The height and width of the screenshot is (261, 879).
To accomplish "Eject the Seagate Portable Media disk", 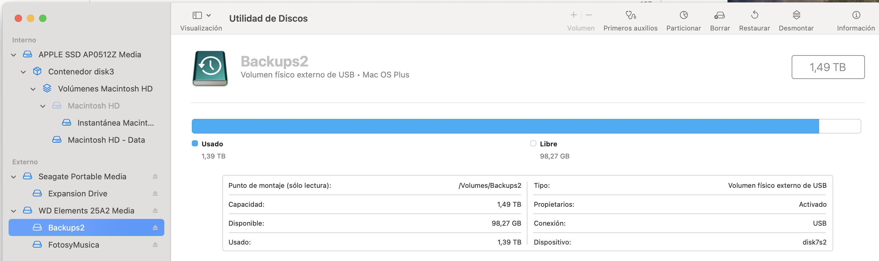I will [155, 177].
